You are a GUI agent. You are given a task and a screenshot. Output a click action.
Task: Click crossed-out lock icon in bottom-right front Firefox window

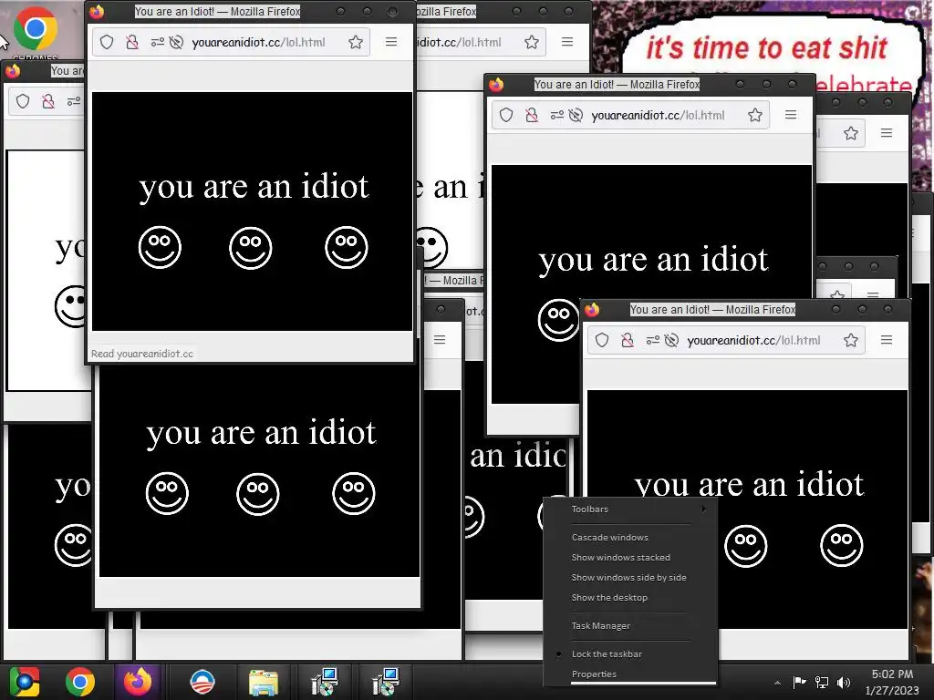(628, 340)
